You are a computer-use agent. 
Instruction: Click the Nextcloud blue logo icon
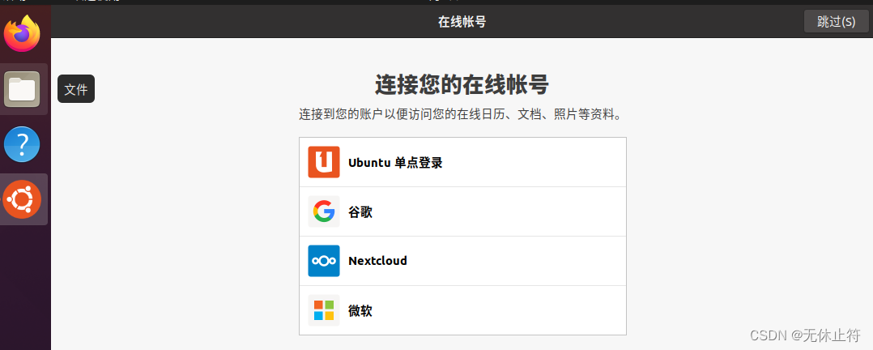[324, 261]
